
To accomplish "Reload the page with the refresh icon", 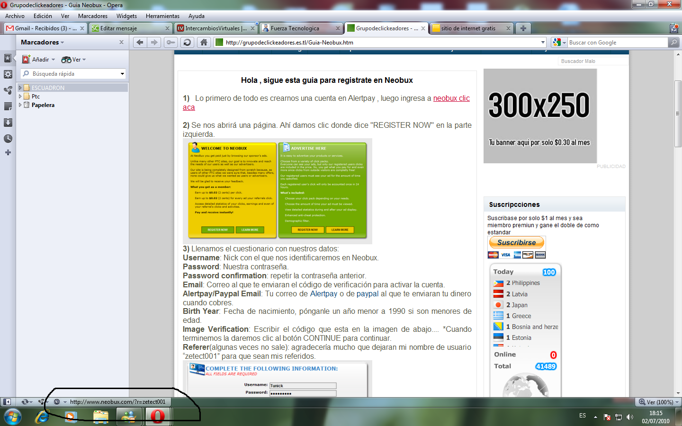I will [187, 42].
